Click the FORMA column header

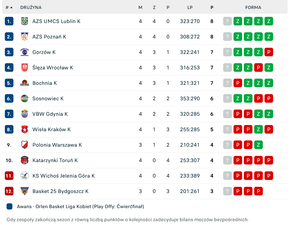click(253, 7)
